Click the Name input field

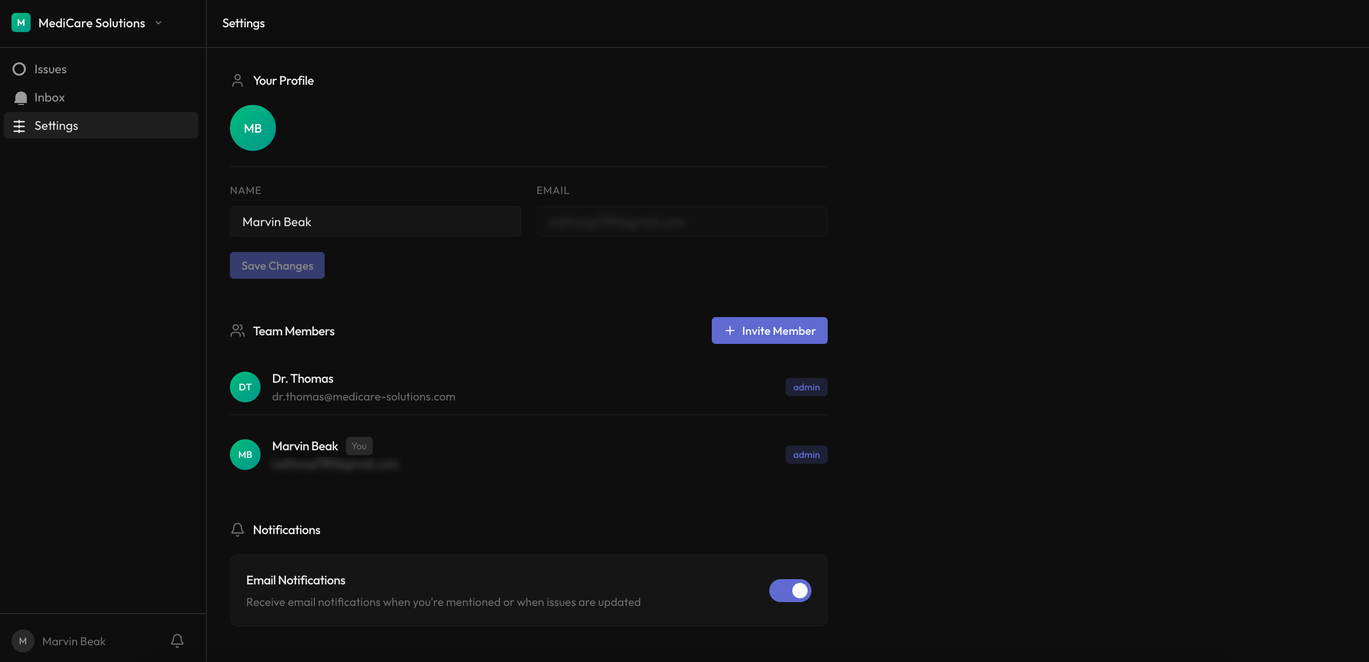click(x=375, y=222)
